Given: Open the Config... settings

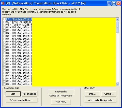Looking at the screenshot, I should click(x=109, y=94).
